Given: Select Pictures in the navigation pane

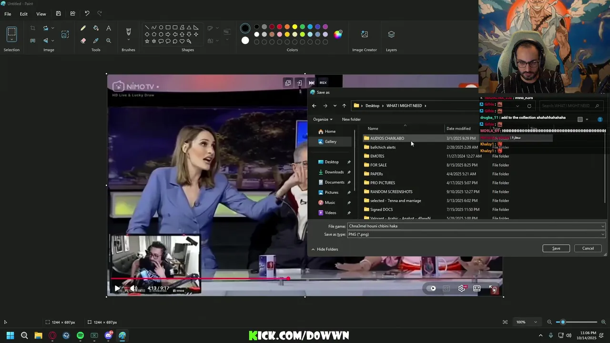Looking at the screenshot, I should tap(331, 192).
